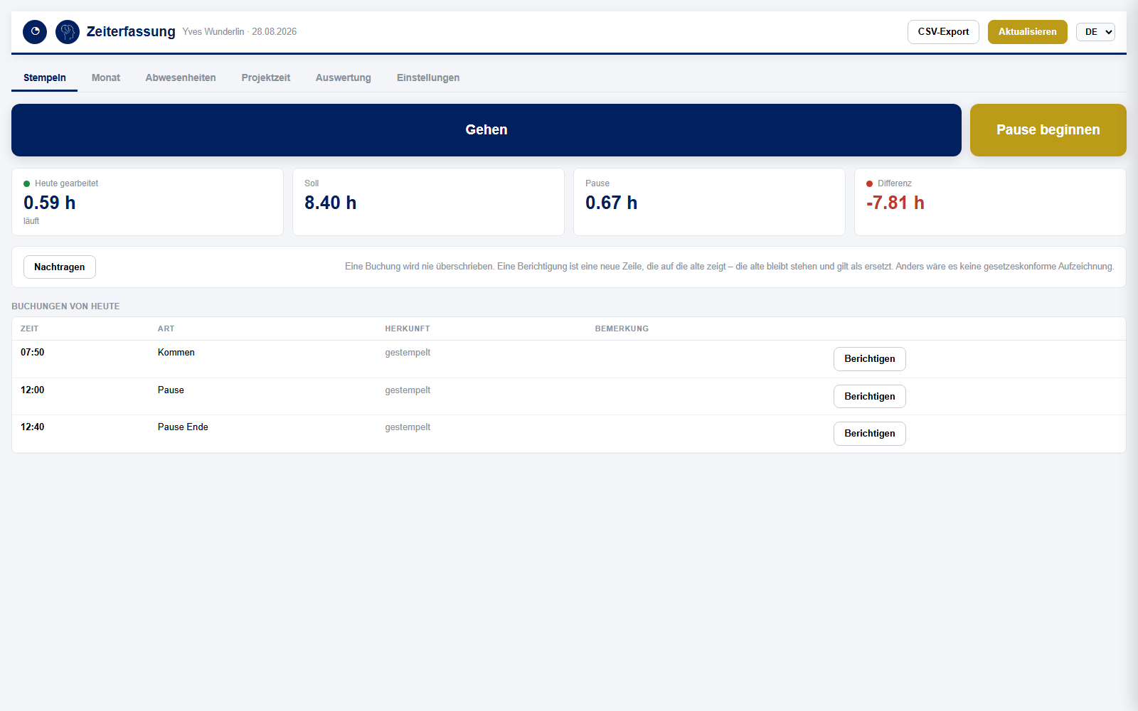Click the BUCHUNGEN VON HEUTE heading
1138x711 pixels.
click(x=65, y=306)
